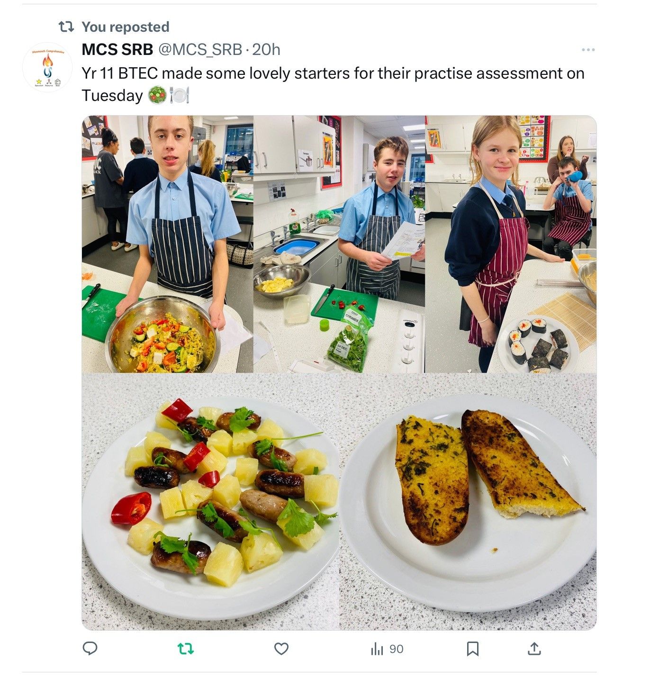Open photo of girl with sushi plate
Viewport: 659px width, 688px height.
pyautogui.click(x=511, y=244)
